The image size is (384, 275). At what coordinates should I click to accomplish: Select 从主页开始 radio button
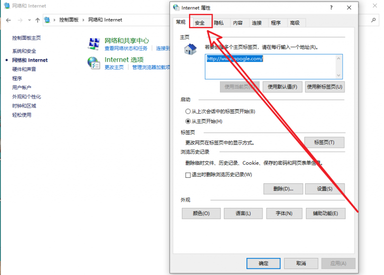point(188,121)
